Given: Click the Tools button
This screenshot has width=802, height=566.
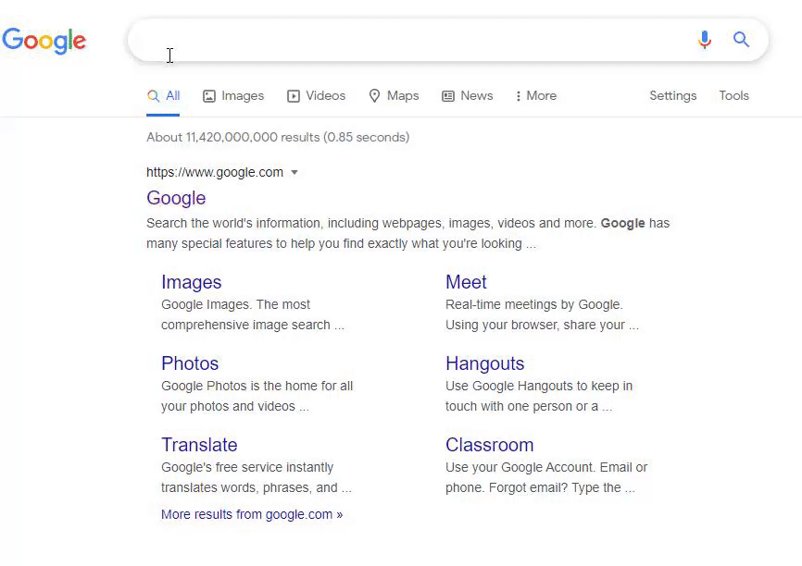Looking at the screenshot, I should click(x=733, y=96).
